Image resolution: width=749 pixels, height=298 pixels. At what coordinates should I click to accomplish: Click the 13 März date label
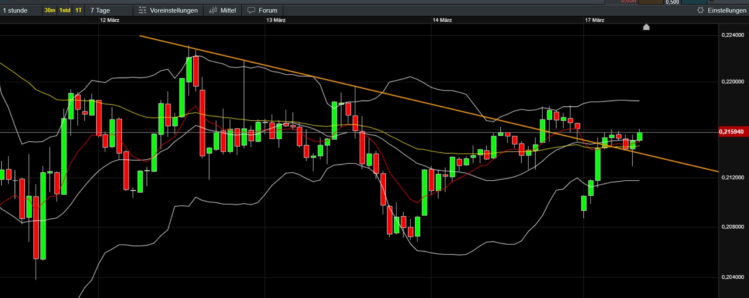tap(276, 20)
